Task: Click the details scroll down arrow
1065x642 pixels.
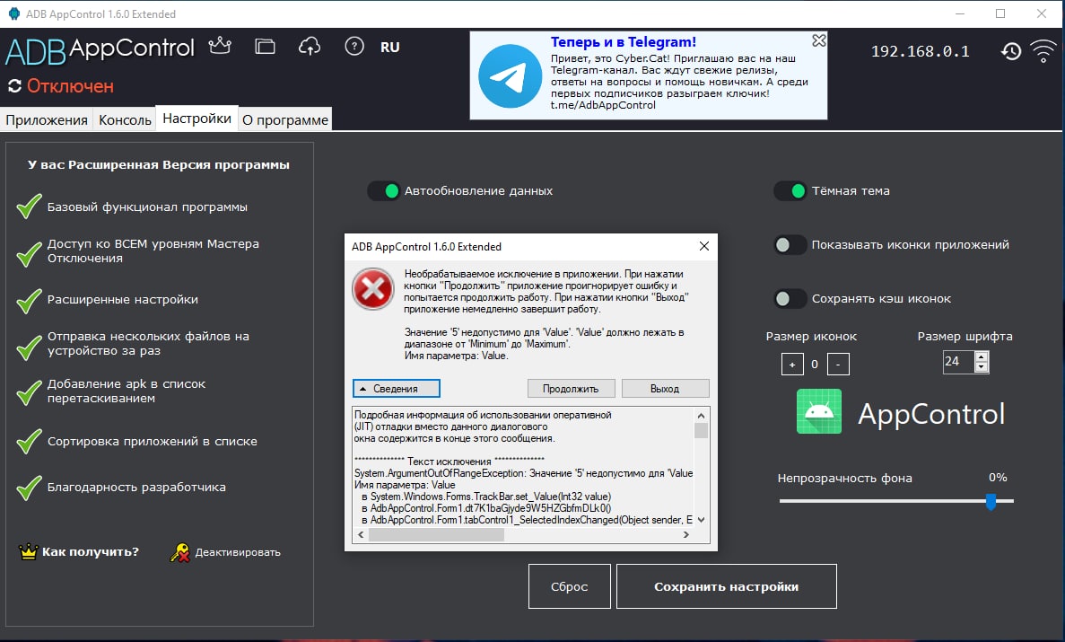Action: (701, 520)
